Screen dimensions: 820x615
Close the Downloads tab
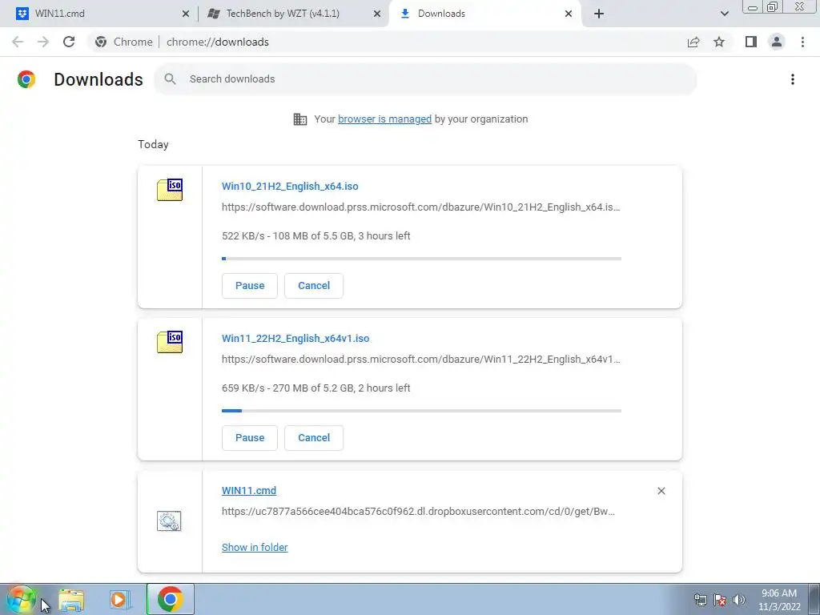[x=569, y=14]
